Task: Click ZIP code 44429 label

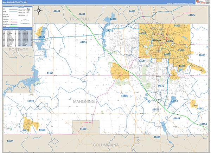Action: point(41,37)
